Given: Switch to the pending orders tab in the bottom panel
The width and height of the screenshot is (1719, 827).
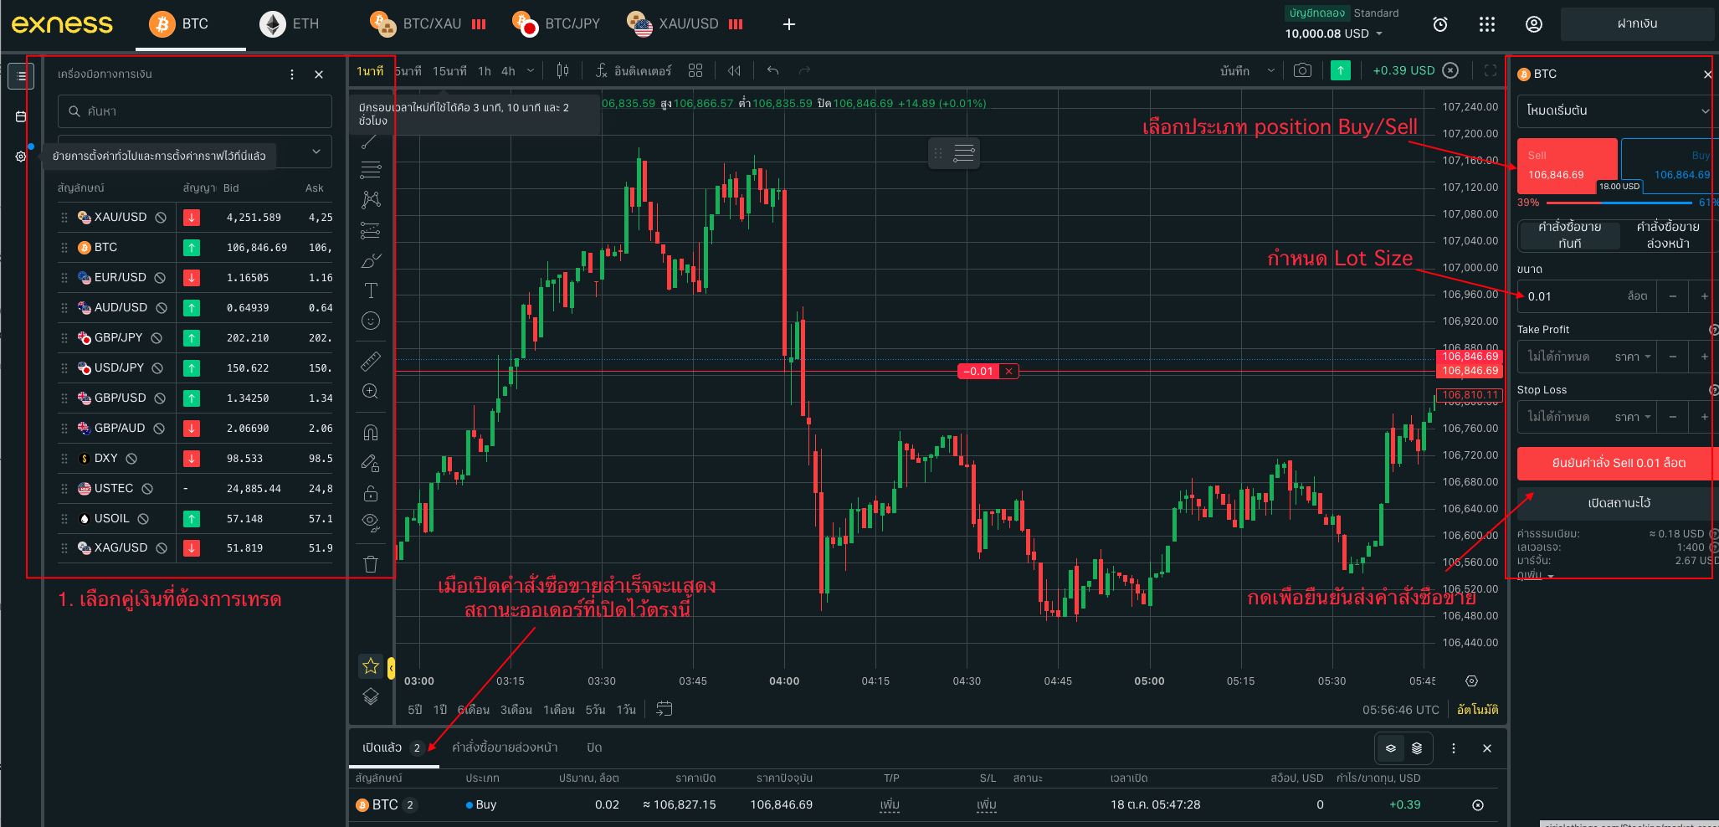Looking at the screenshot, I should coord(505,747).
